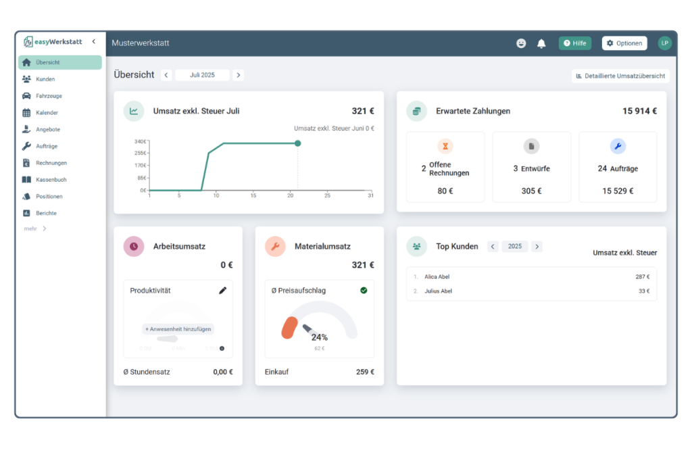Click the pencil icon in Produktivität
This screenshot has width=692, height=465.
pyautogui.click(x=223, y=291)
